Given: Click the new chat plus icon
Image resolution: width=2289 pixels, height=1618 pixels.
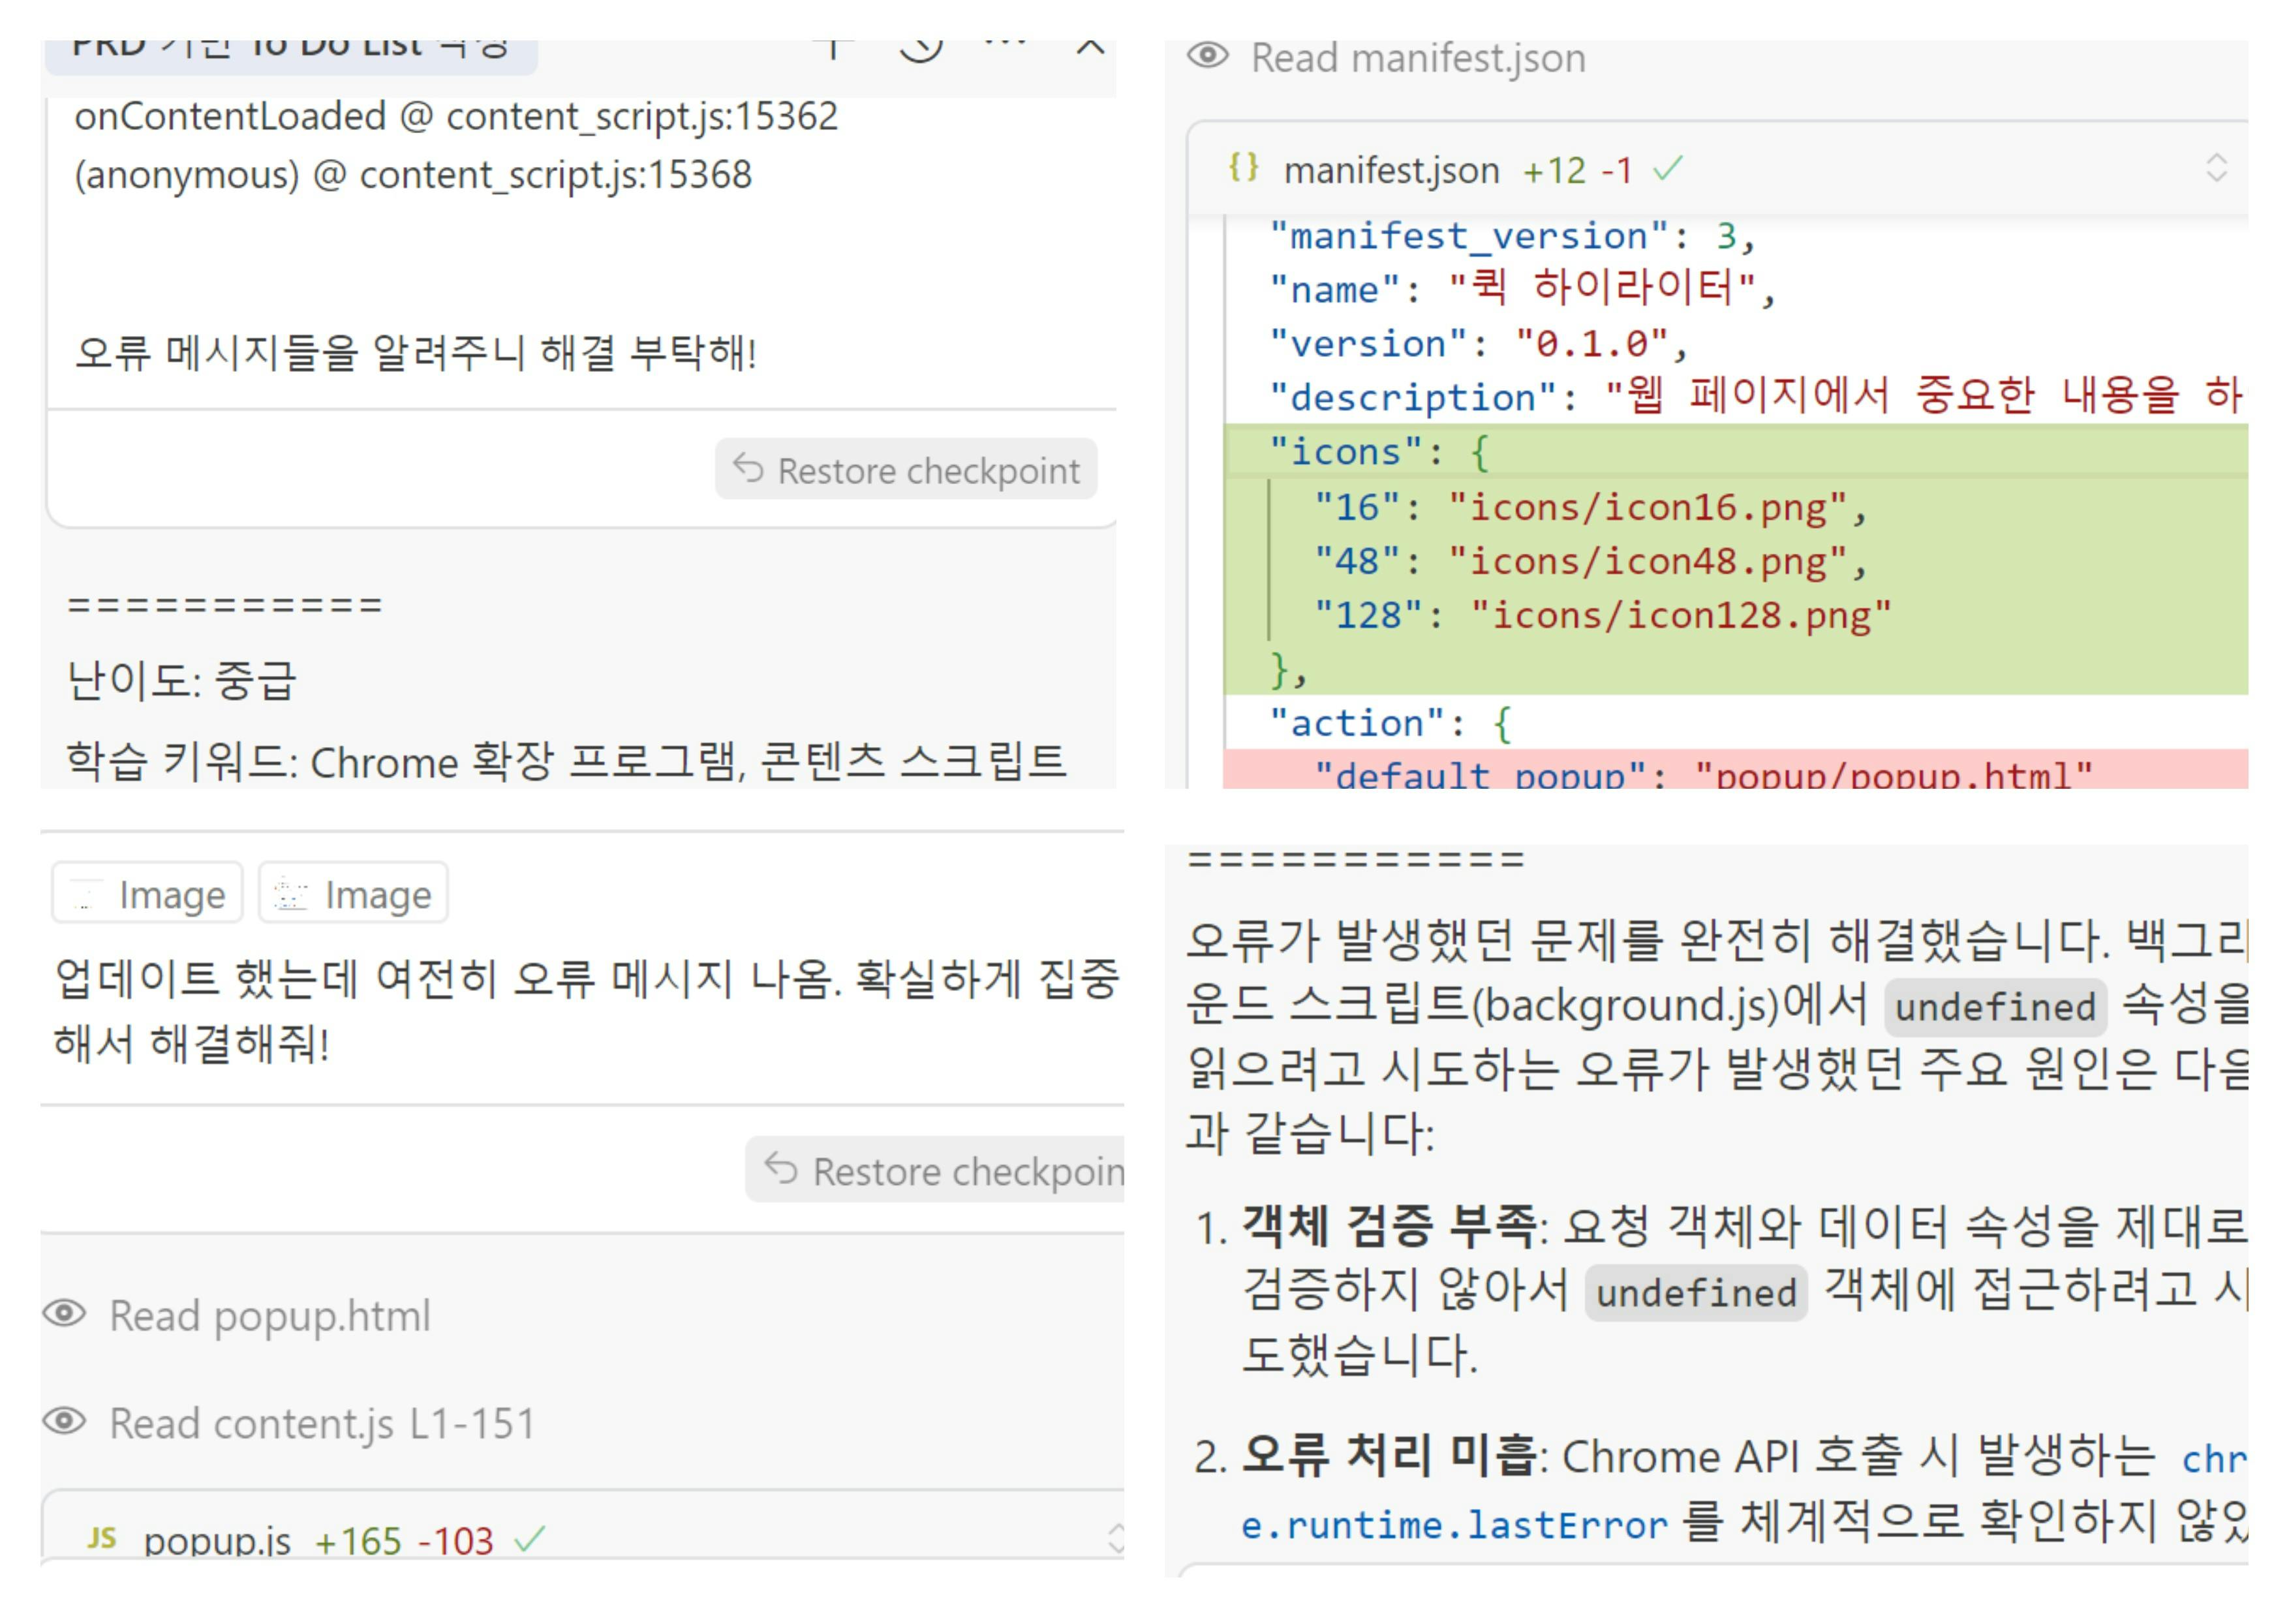Looking at the screenshot, I should click(x=833, y=48).
